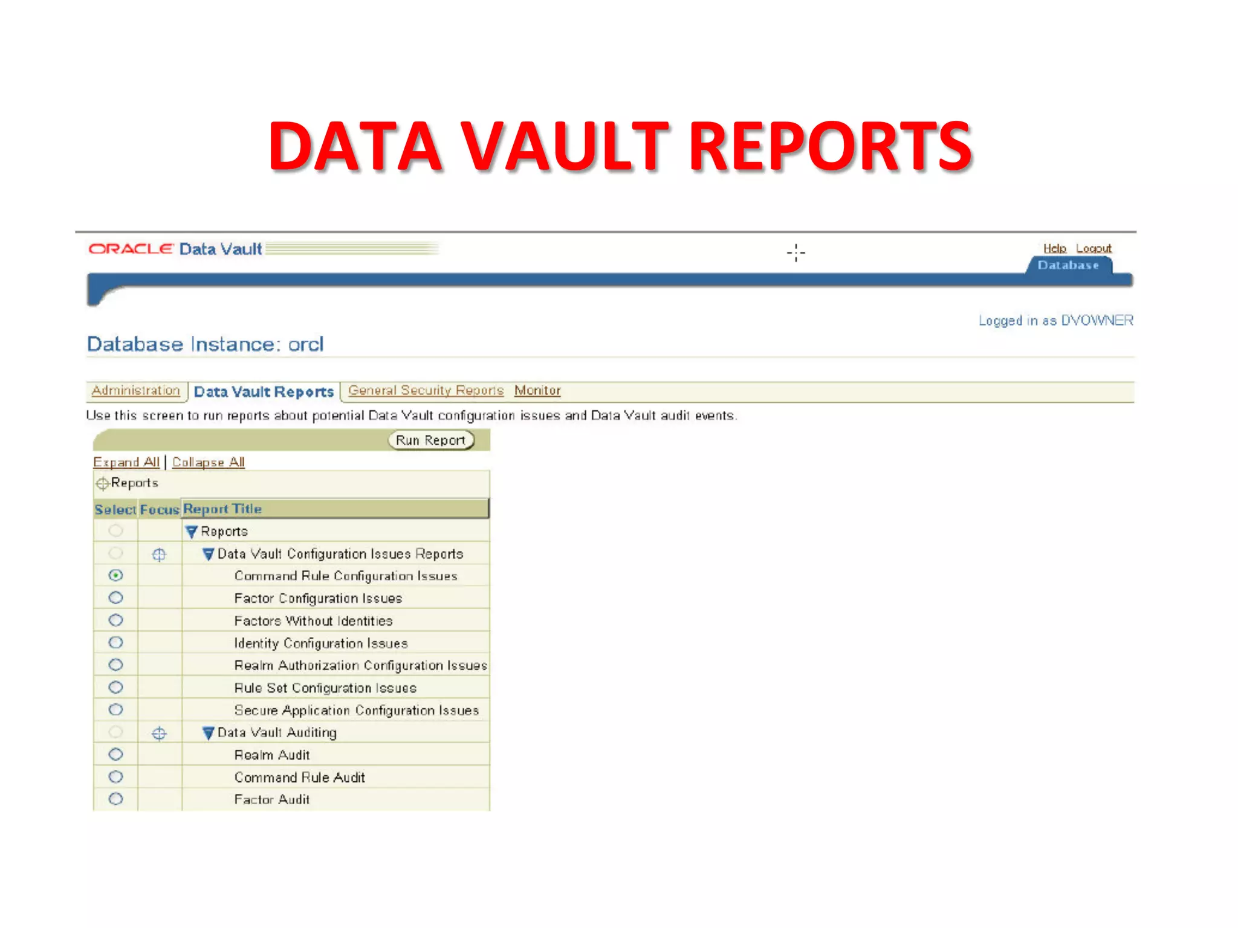This screenshot has width=1238, height=928.
Task: Click the Reports breadcrumb focus icon
Action: (x=102, y=483)
